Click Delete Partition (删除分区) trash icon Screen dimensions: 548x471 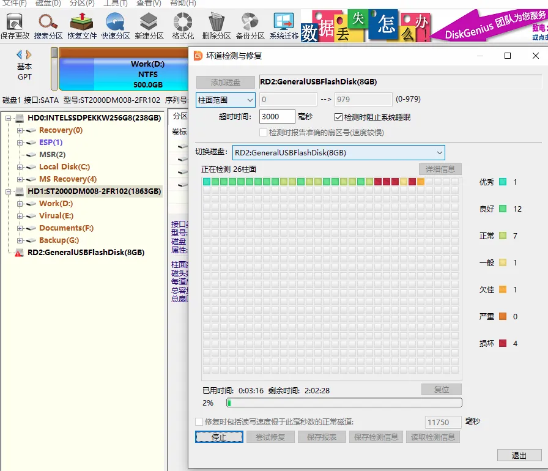point(217,26)
